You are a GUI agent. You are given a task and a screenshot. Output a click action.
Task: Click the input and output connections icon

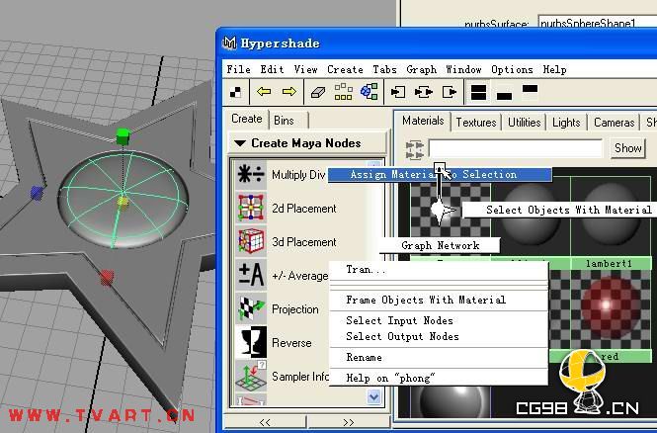coord(424,92)
